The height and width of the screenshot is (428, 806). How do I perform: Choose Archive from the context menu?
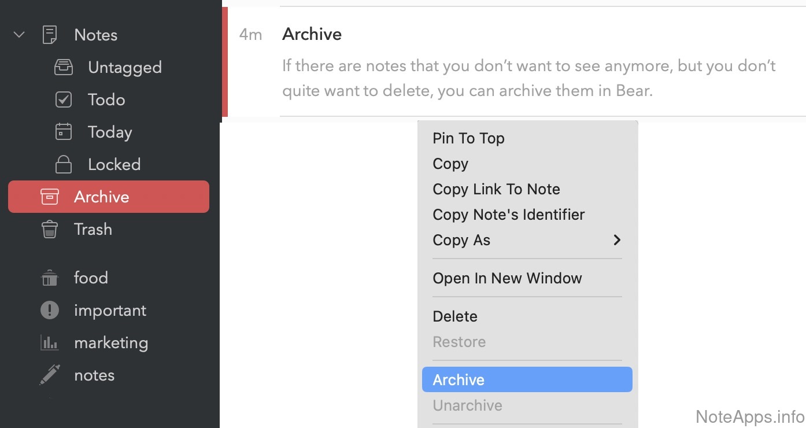point(459,380)
